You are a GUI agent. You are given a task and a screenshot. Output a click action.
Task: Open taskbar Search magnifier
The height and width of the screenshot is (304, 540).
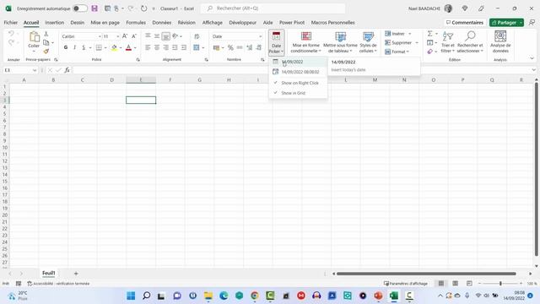click(x=146, y=296)
